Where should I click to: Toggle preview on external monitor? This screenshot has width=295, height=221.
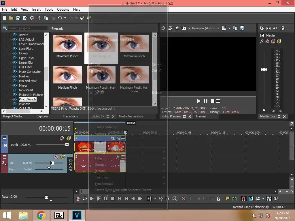(x=170, y=28)
